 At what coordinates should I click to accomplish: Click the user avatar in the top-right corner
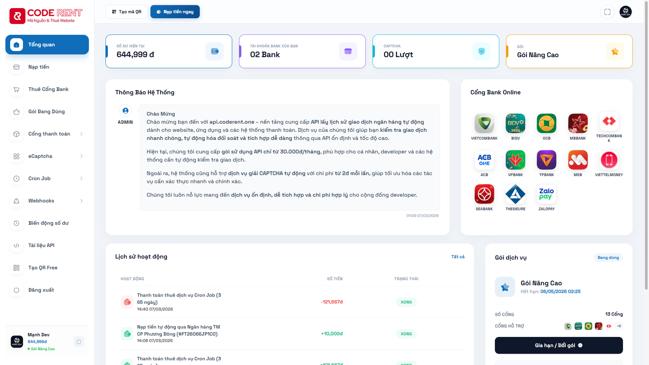625,12
